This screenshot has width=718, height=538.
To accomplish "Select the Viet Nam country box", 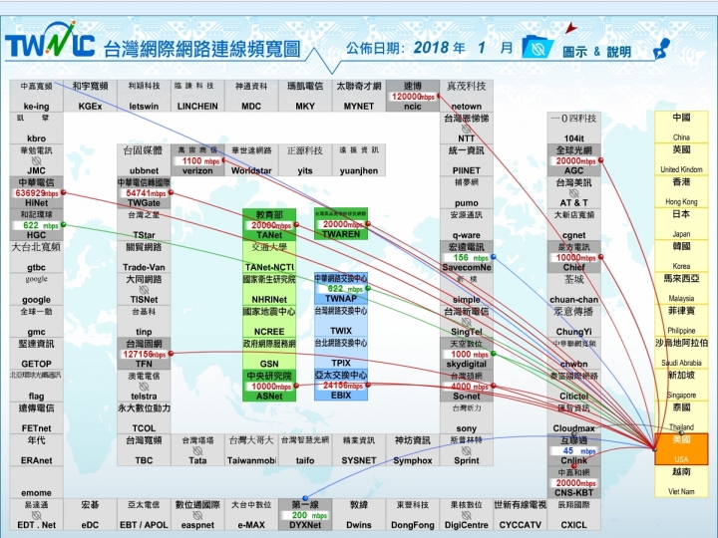I will pos(681,481).
